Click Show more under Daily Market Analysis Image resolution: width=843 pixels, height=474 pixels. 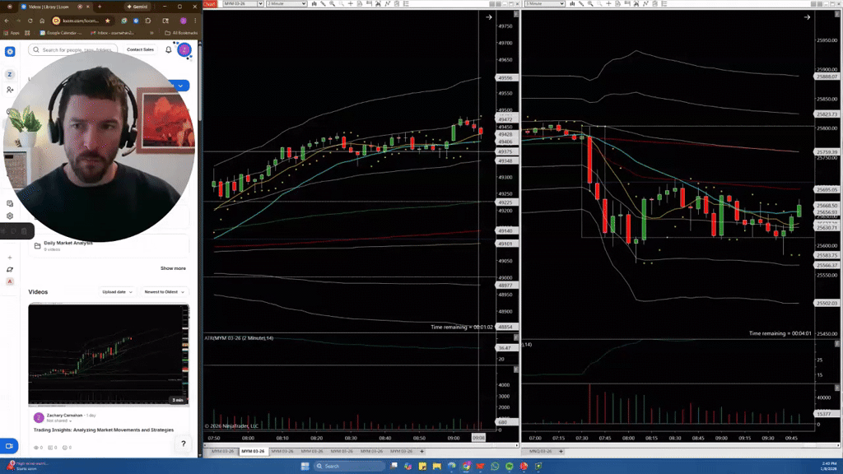pos(174,267)
